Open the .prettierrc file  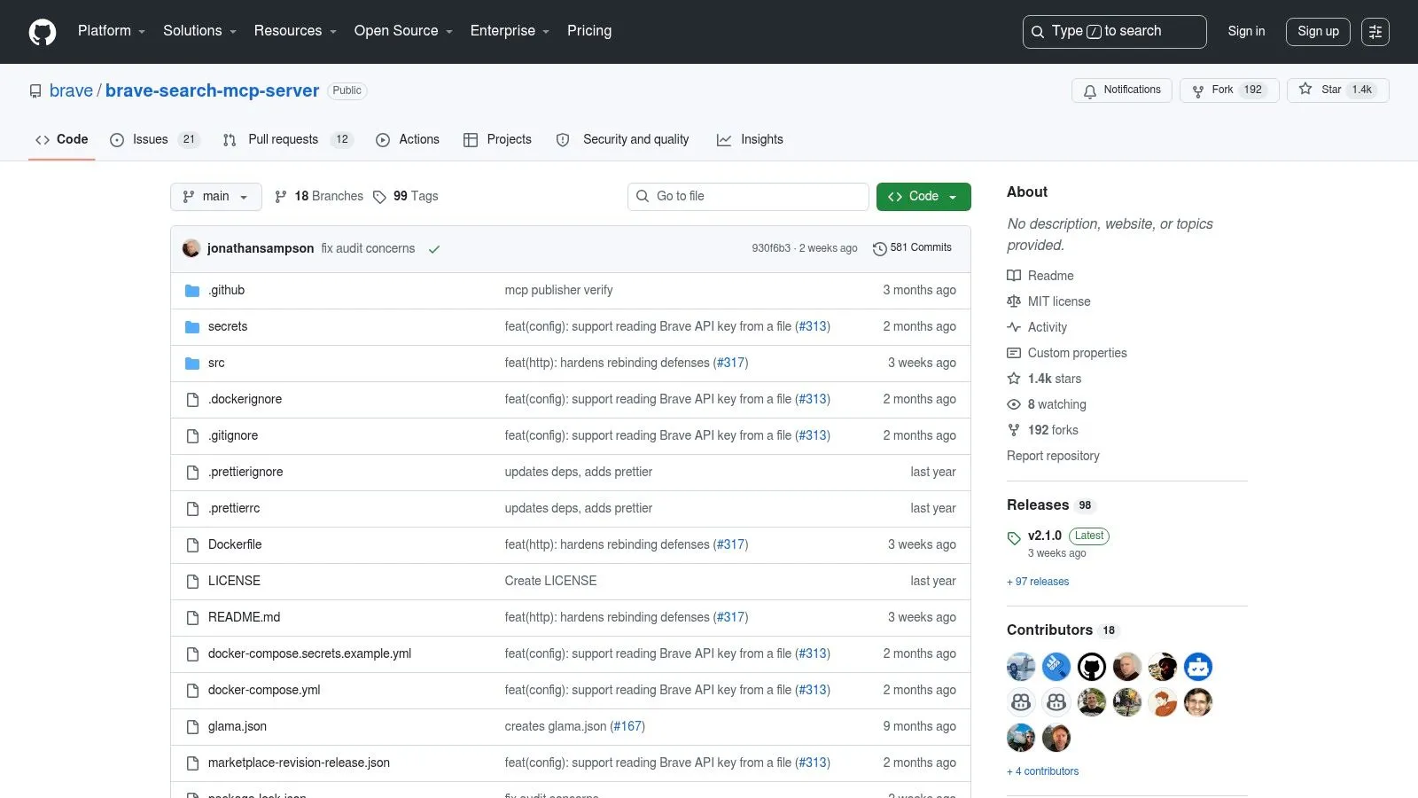234,508
